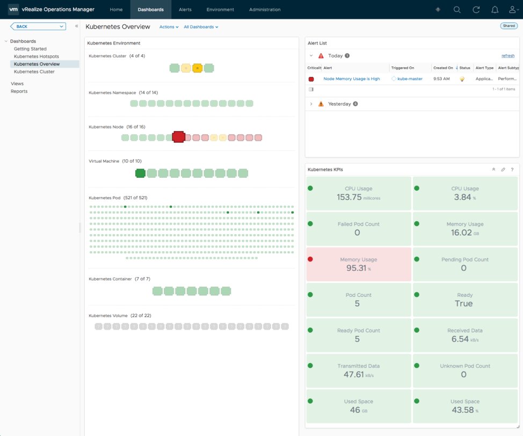Click the kube-master object diamond icon
523x436 pixels.
click(x=394, y=79)
